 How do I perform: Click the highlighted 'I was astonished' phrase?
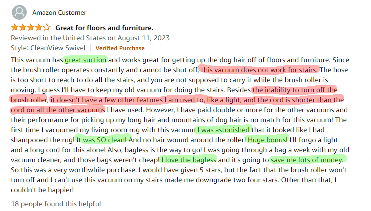coord(224,130)
